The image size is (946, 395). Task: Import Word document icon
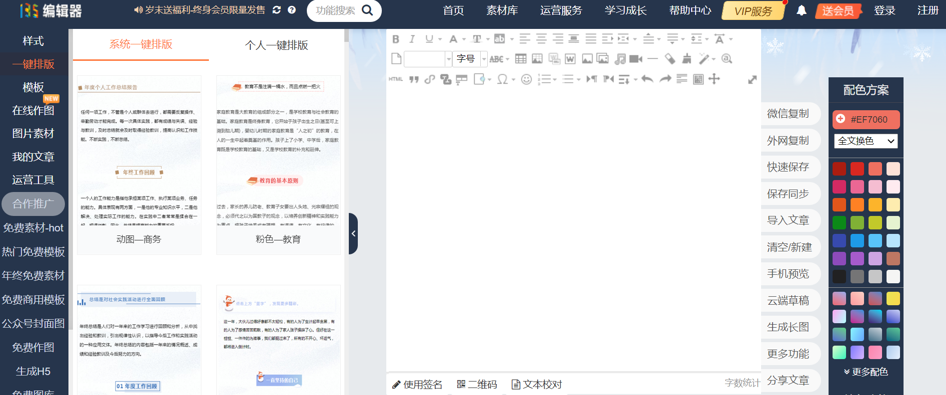pyautogui.click(x=570, y=59)
